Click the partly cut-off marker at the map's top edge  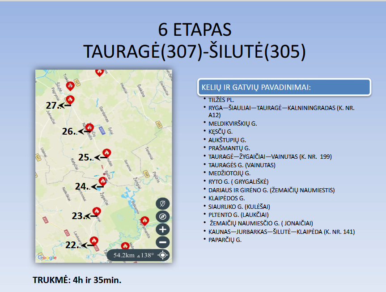pyautogui.click(x=100, y=72)
